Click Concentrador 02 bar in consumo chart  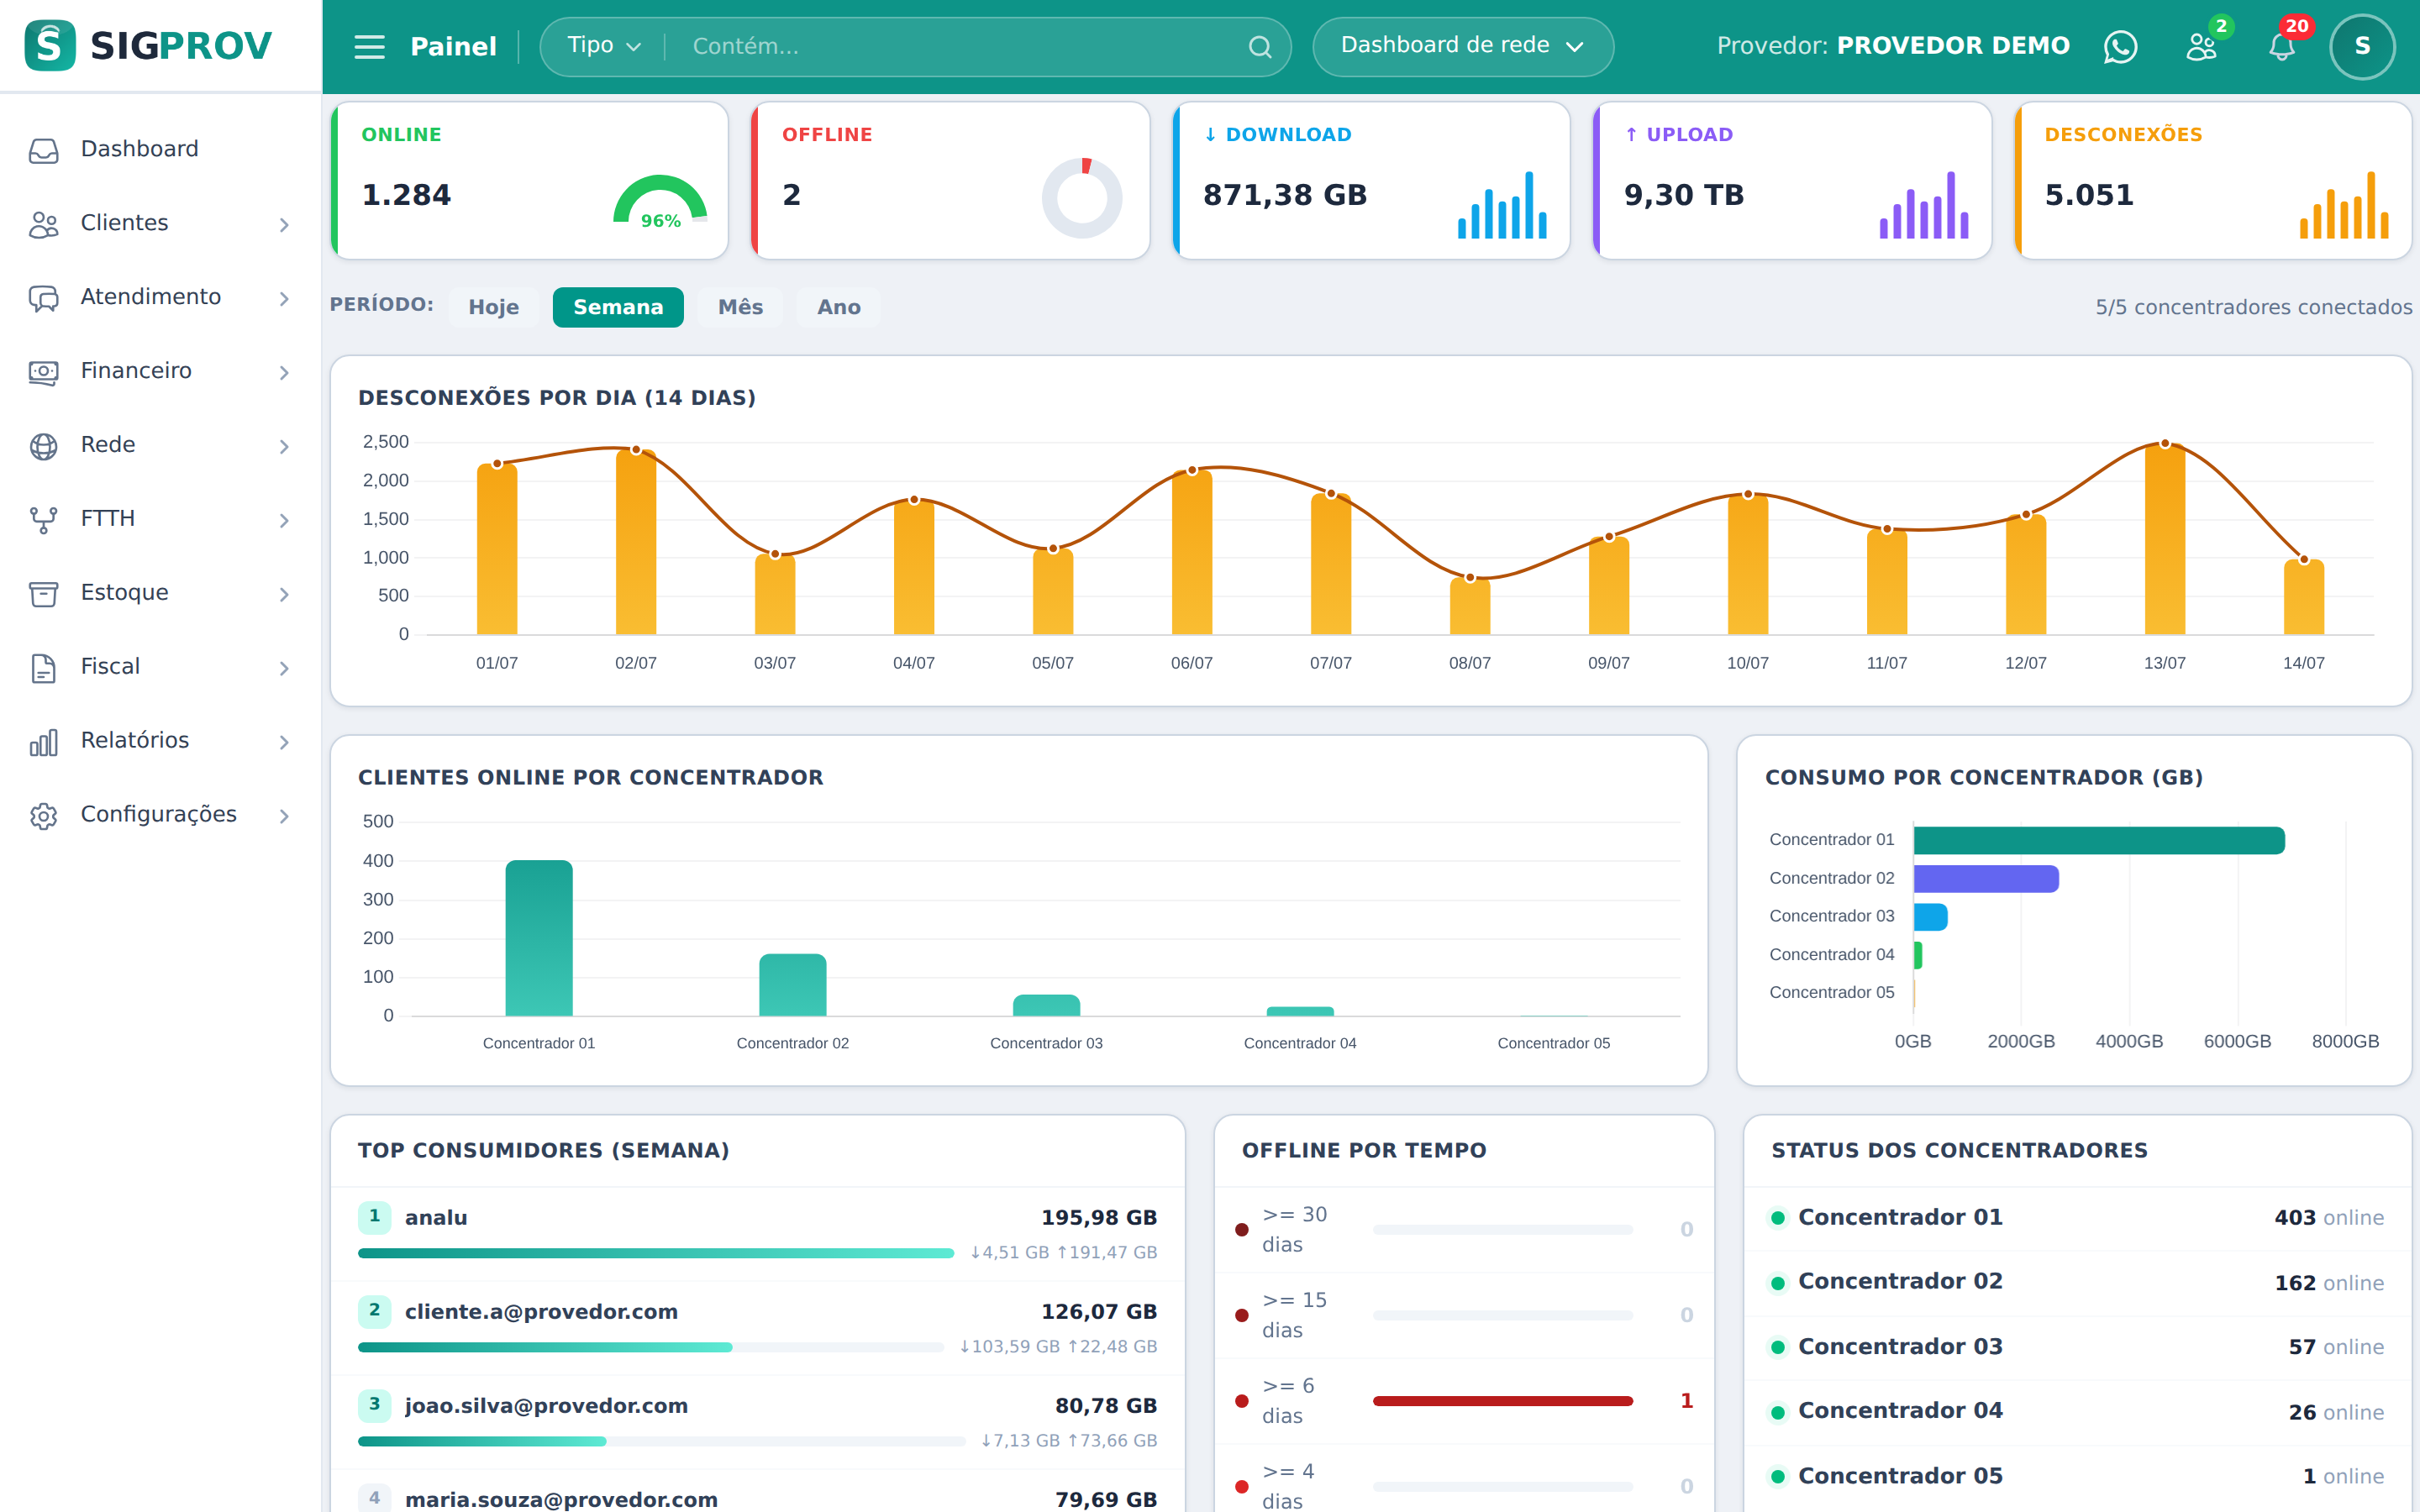click(x=1986, y=879)
